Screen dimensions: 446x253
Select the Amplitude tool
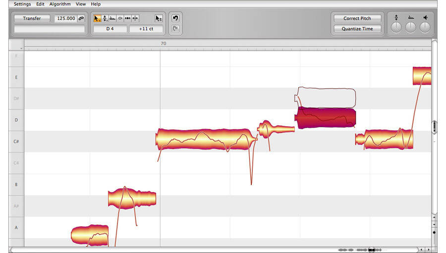120,18
